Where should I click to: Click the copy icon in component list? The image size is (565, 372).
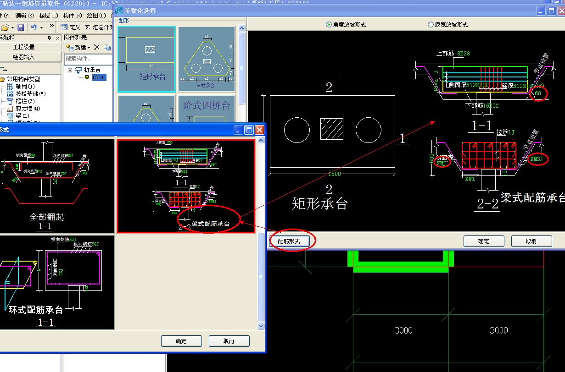[x=107, y=47]
